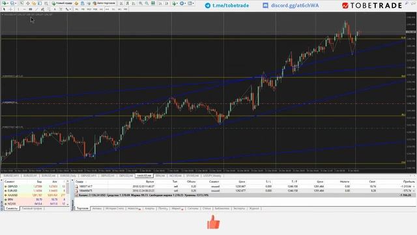Open the discord.gg/at6chWA link
This screenshot has height=235, width=417.
coord(291,5)
